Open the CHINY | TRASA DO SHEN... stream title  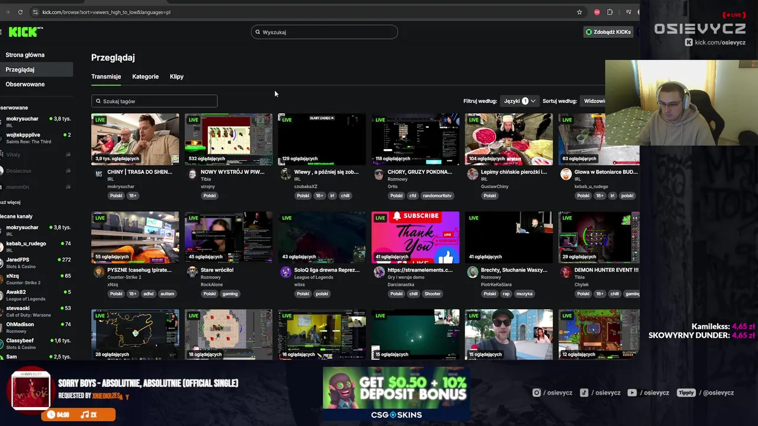pos(140,172)
